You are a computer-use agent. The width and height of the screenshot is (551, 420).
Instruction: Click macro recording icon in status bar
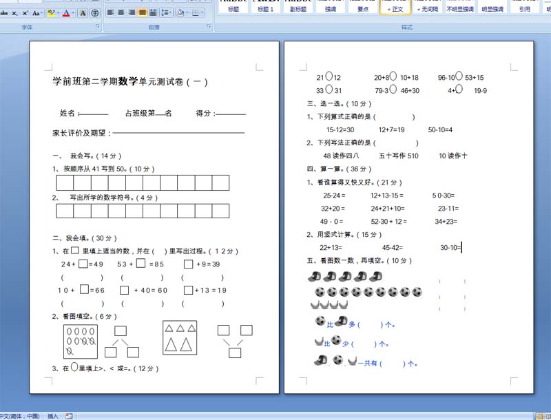pos(69,416)
